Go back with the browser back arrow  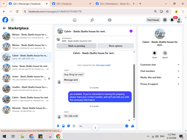[x=4, y=12]
